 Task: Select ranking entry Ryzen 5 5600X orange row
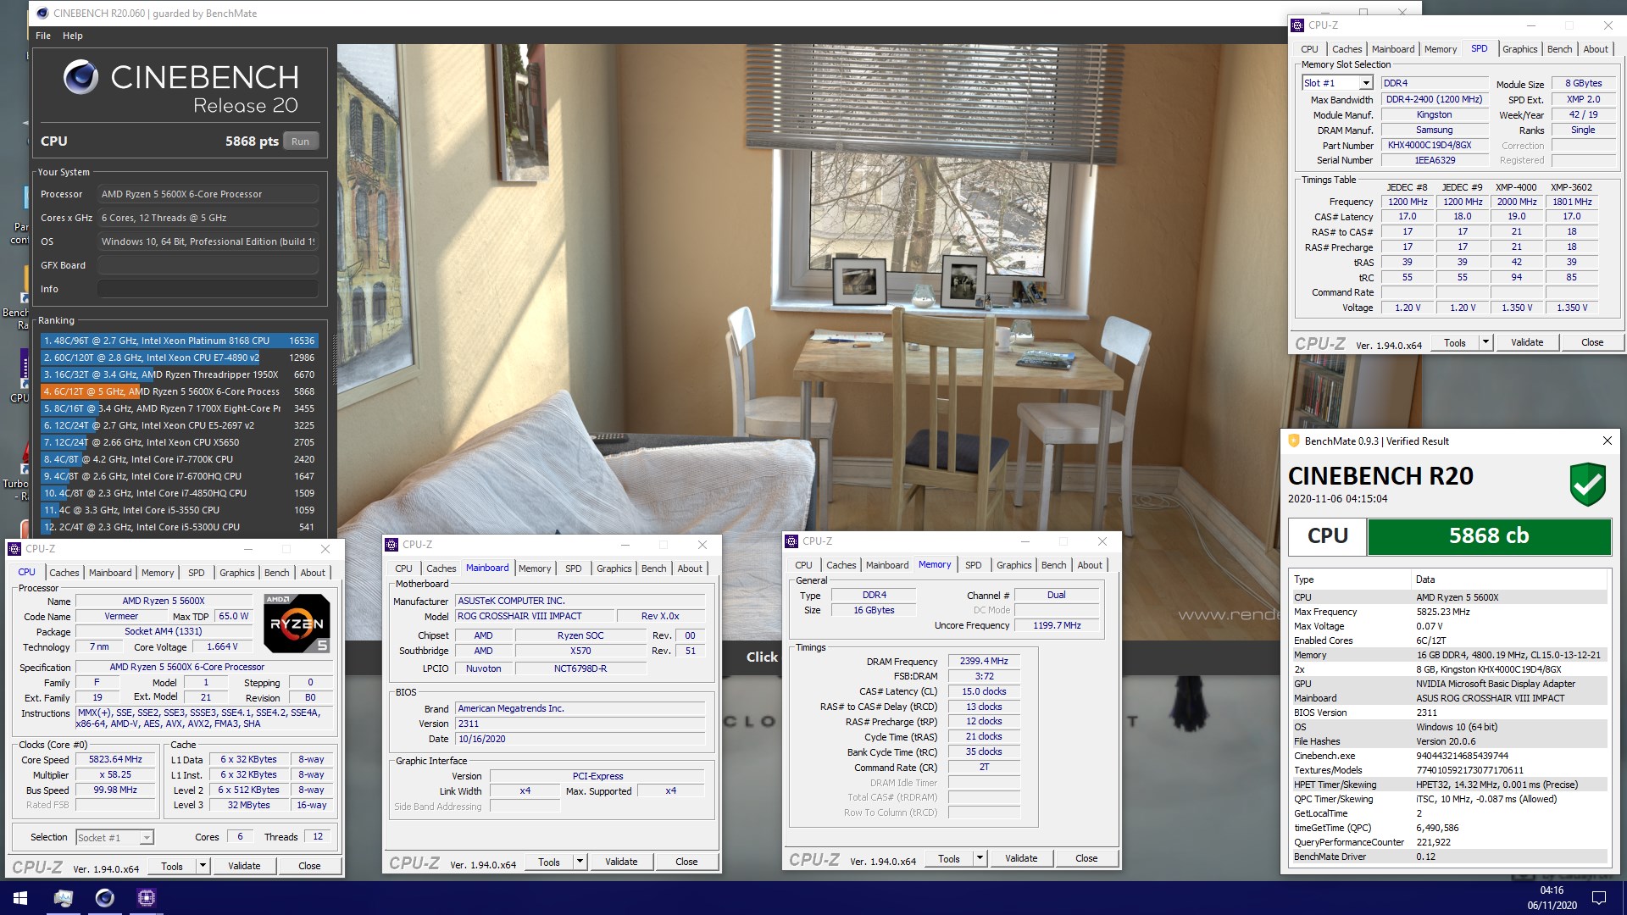pyautogui.click(x=180, y=391)
